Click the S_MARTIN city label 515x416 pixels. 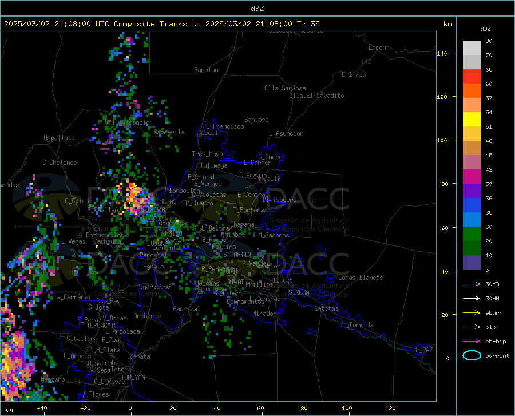237,255
